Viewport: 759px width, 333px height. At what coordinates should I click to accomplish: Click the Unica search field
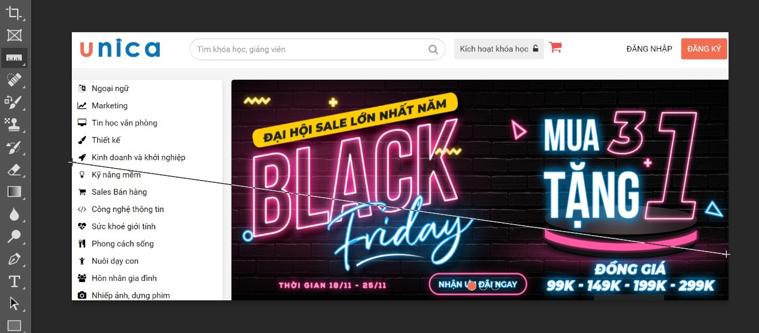pos(317,49)
